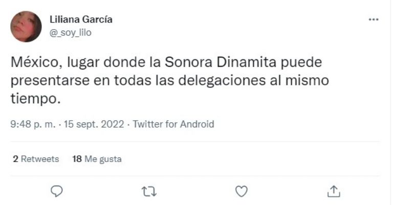View the 2 Retweets list

click(36, 159)
